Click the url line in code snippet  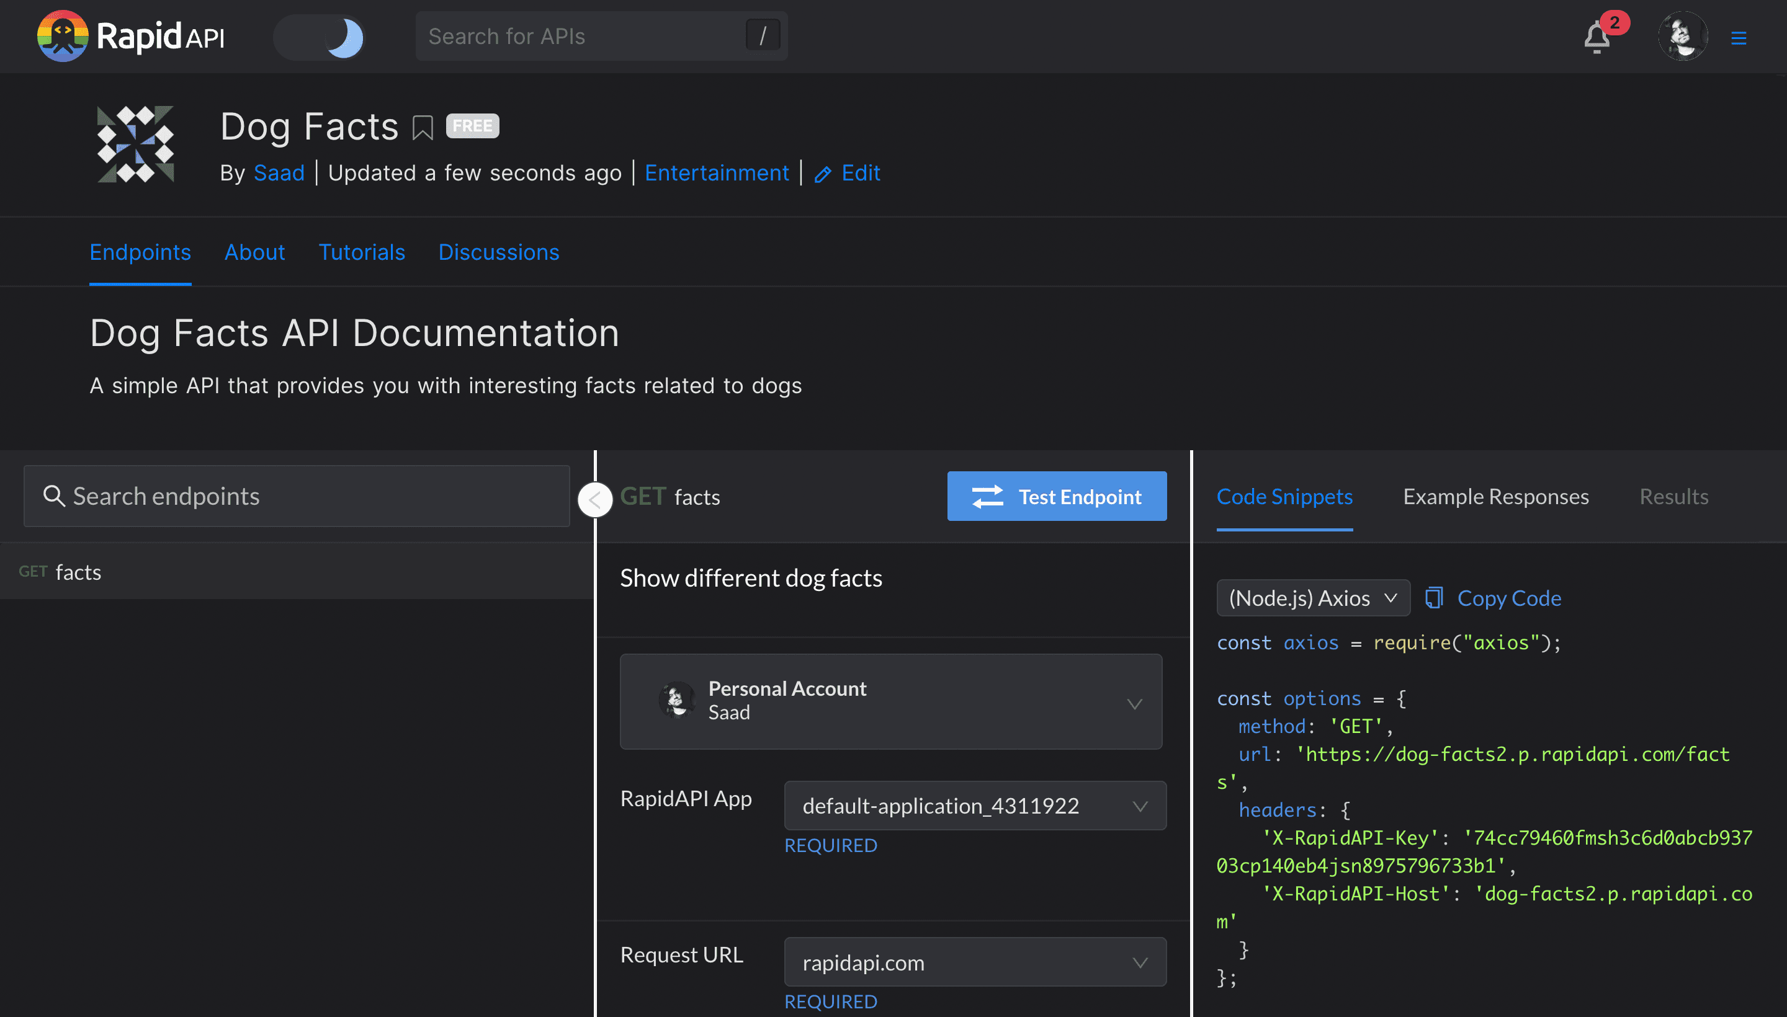click(x=1473, y=768)
